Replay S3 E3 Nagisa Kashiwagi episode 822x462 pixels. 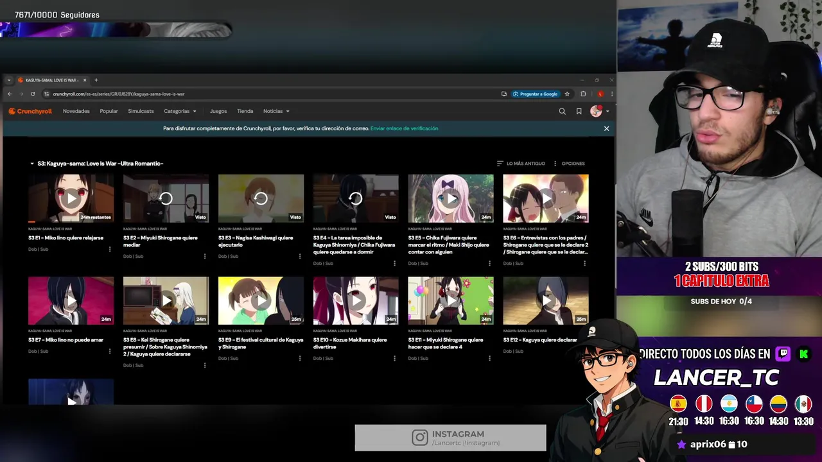(261, 198)
